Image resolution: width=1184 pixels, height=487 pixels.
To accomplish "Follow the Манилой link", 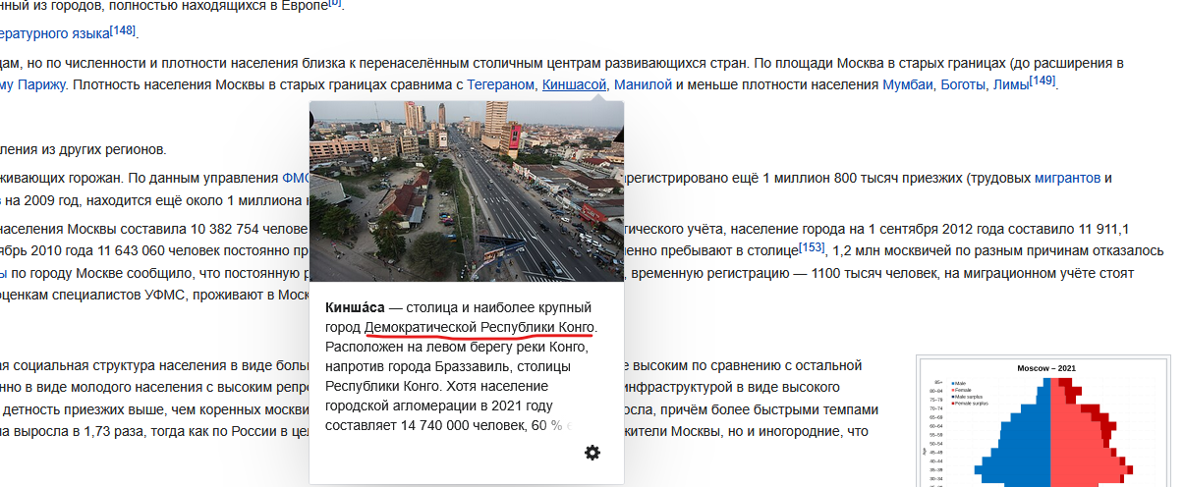I will point(643,85).
